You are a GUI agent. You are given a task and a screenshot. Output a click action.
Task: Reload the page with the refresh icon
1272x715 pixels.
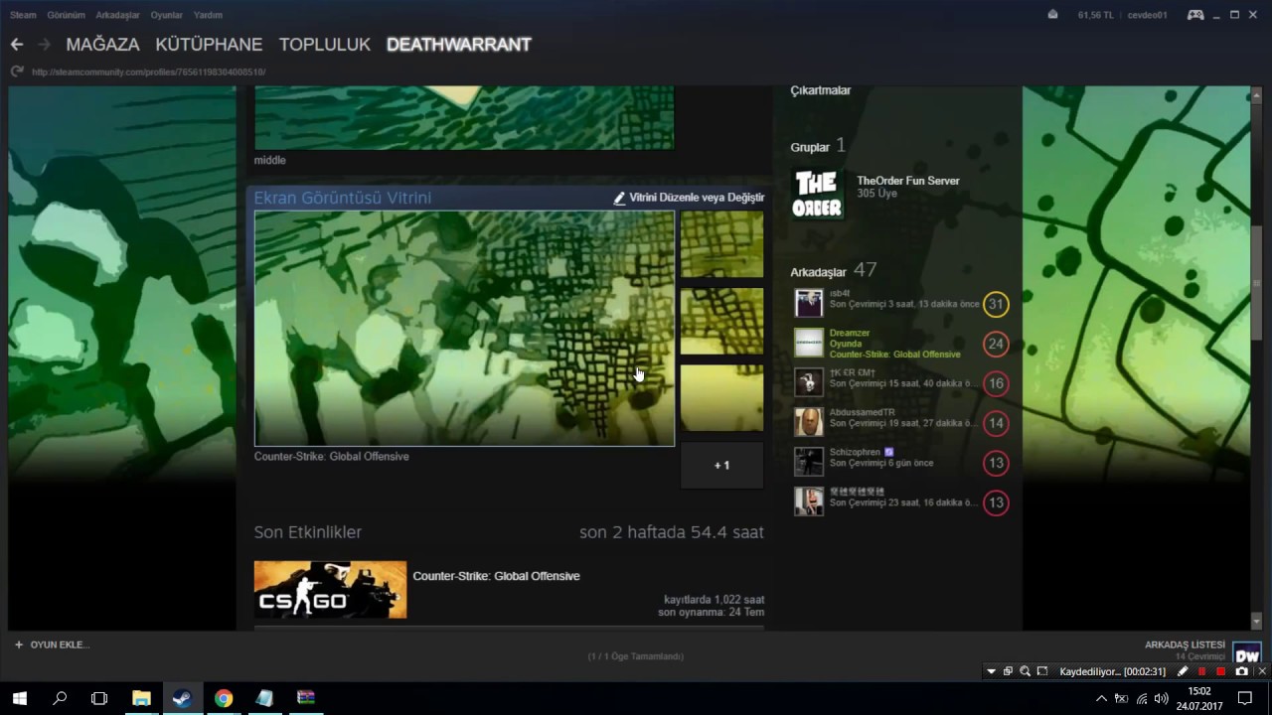(16, 71)
